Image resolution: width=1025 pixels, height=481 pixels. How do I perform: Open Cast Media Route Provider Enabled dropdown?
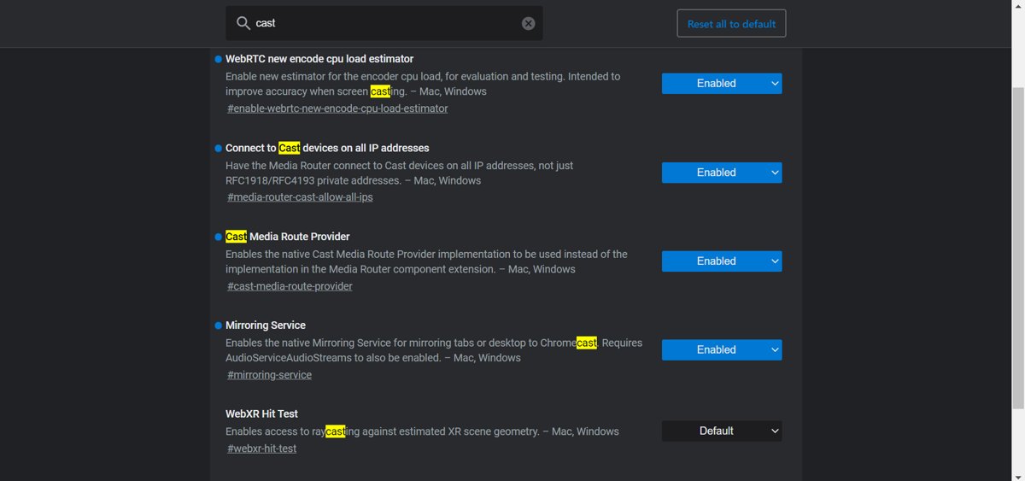tap(722, 261)
